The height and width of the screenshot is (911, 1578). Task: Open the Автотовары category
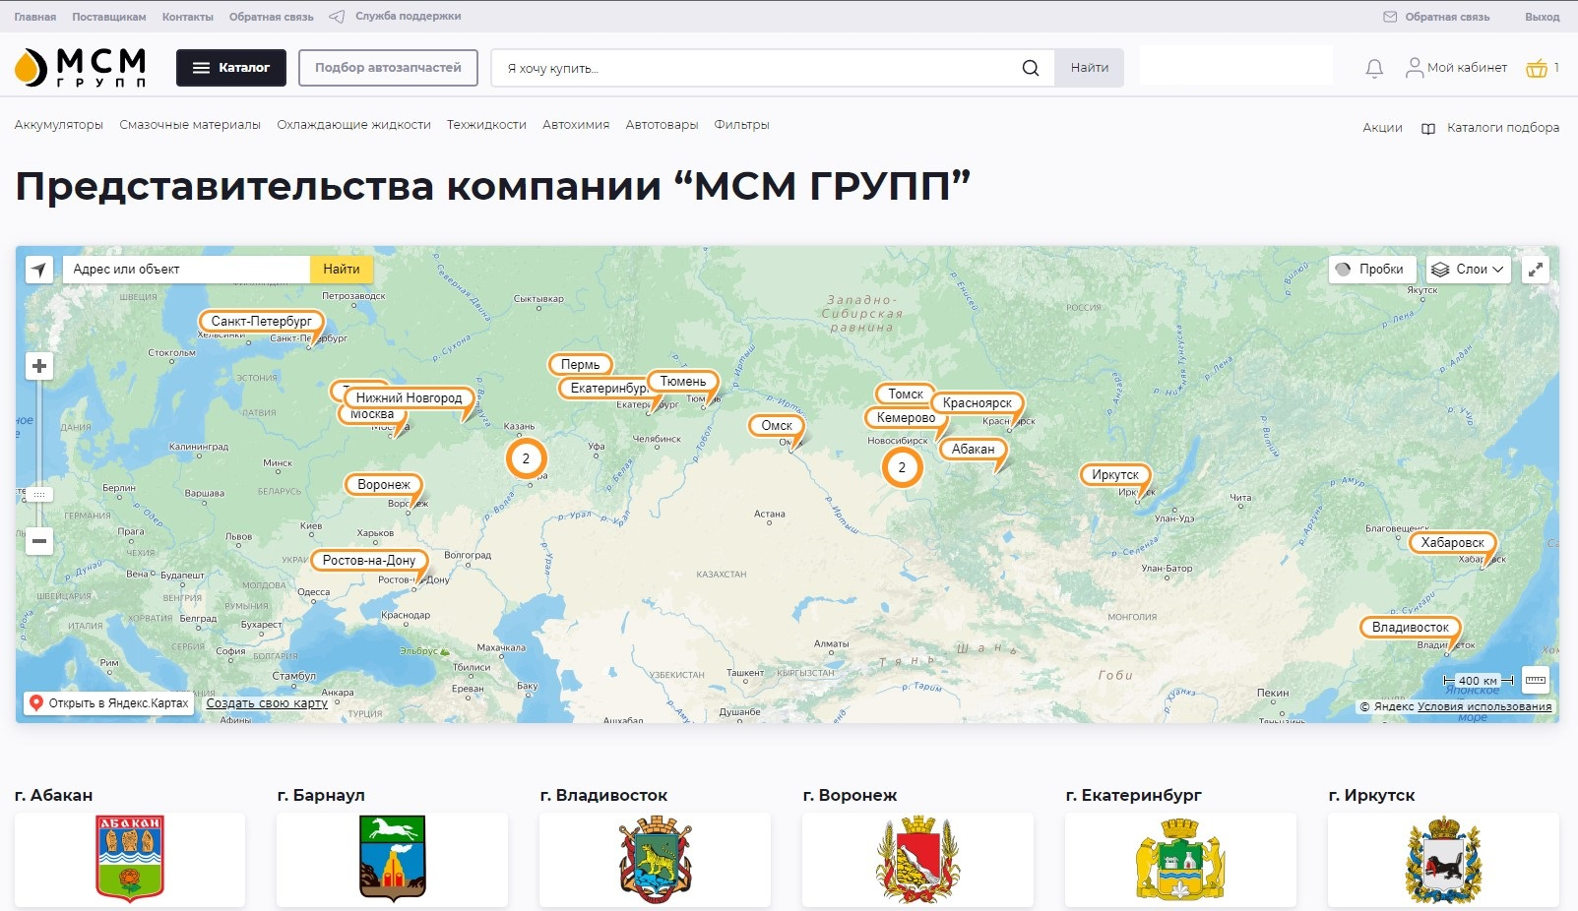(662, 125)
